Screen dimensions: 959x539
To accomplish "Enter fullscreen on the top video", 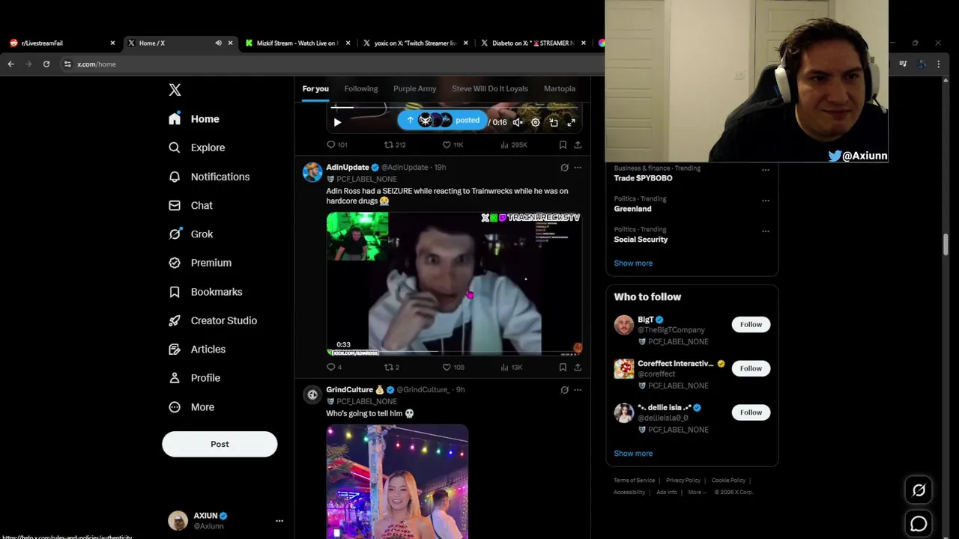I will [x=571, y=122].
